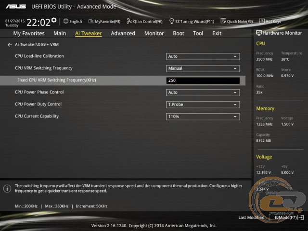
Task: Open the CPU Current Capability dropdown
Action: pos(203,116)
